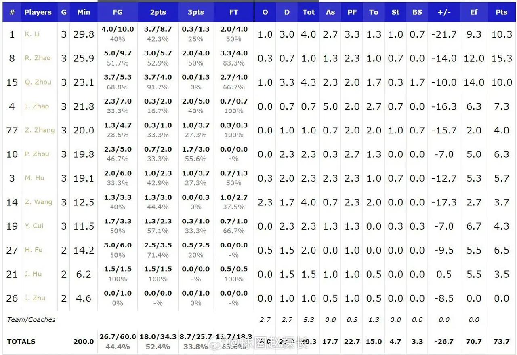Sort by the O rebounds header

point(265,12)
